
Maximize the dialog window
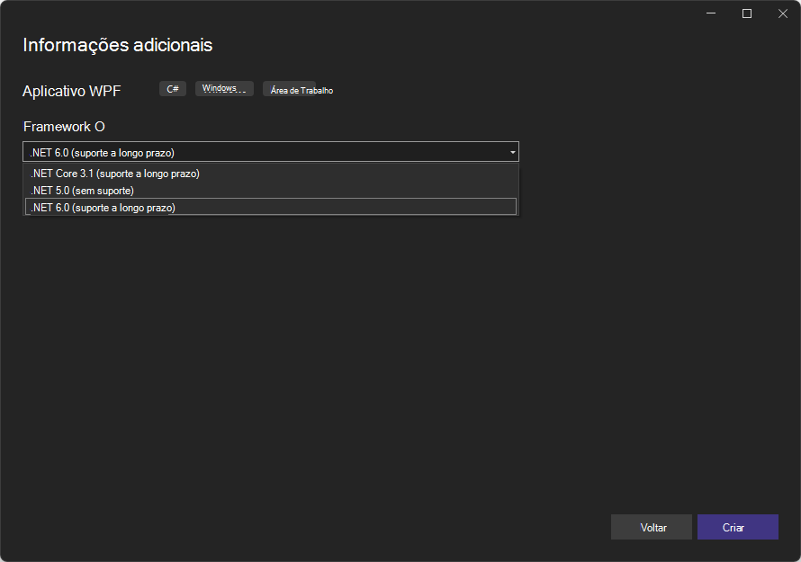pos(746,13)
